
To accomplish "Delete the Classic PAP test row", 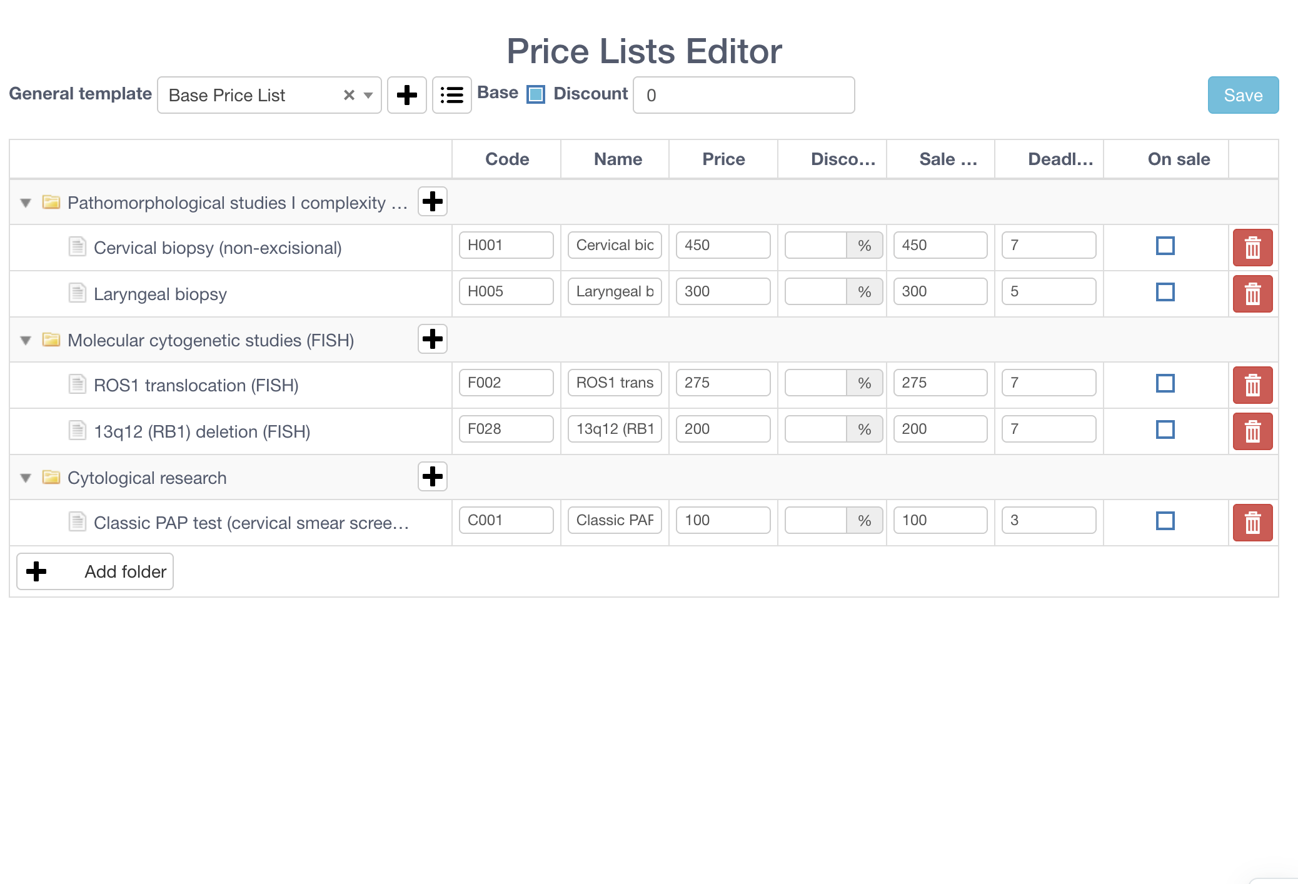I will pos(1252,522).
